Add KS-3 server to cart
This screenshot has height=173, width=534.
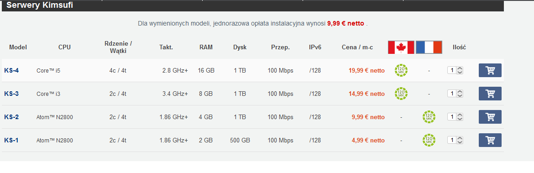pyautogui.click(x=490, y=94)
